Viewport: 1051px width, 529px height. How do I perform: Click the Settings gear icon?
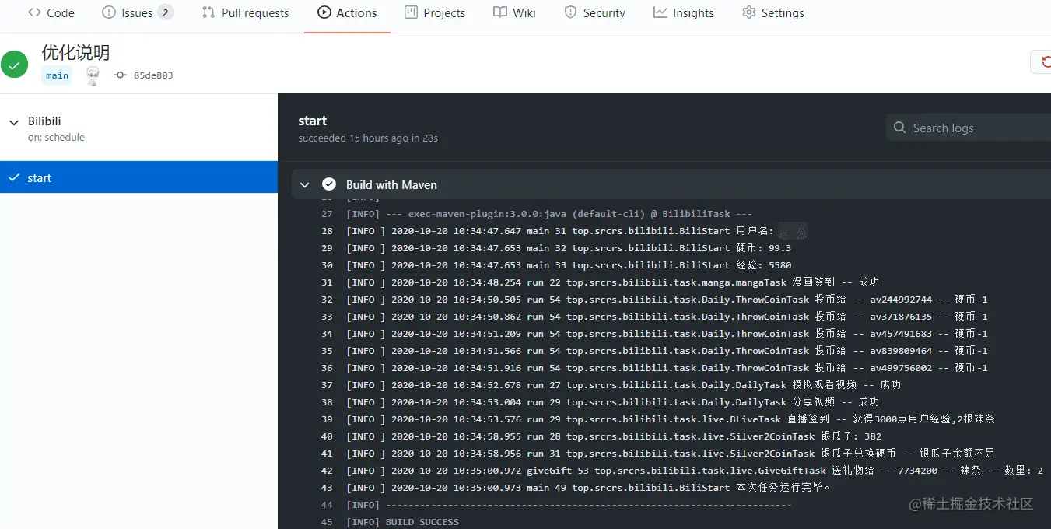pos(749,12)
